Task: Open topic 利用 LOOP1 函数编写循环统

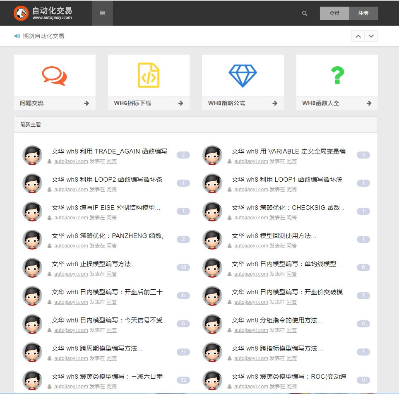Action: [x=287, y=180]
